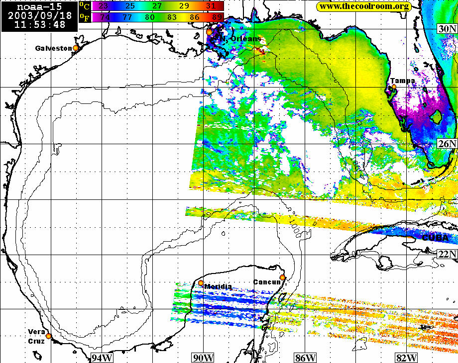The height and width of the screenshot is (363, 458).
Task: Click 25 on the Celsius color scale
Action: (x=130, y=6)
